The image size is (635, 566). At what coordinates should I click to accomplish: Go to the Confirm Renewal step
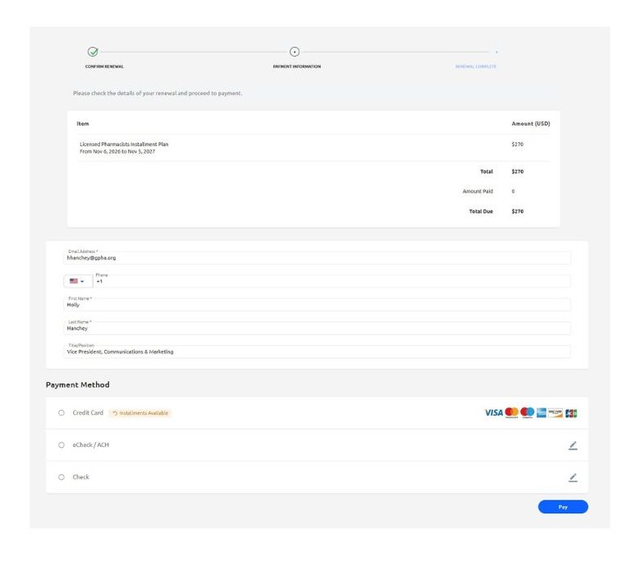coord(93,52)
